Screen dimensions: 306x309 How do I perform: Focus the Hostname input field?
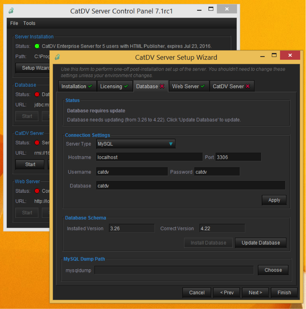coord(149,157)
